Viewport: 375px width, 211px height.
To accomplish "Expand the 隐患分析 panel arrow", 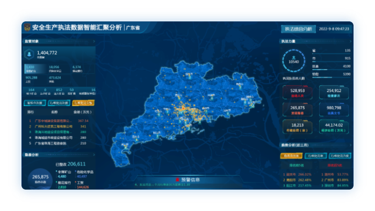I will 93,155.
